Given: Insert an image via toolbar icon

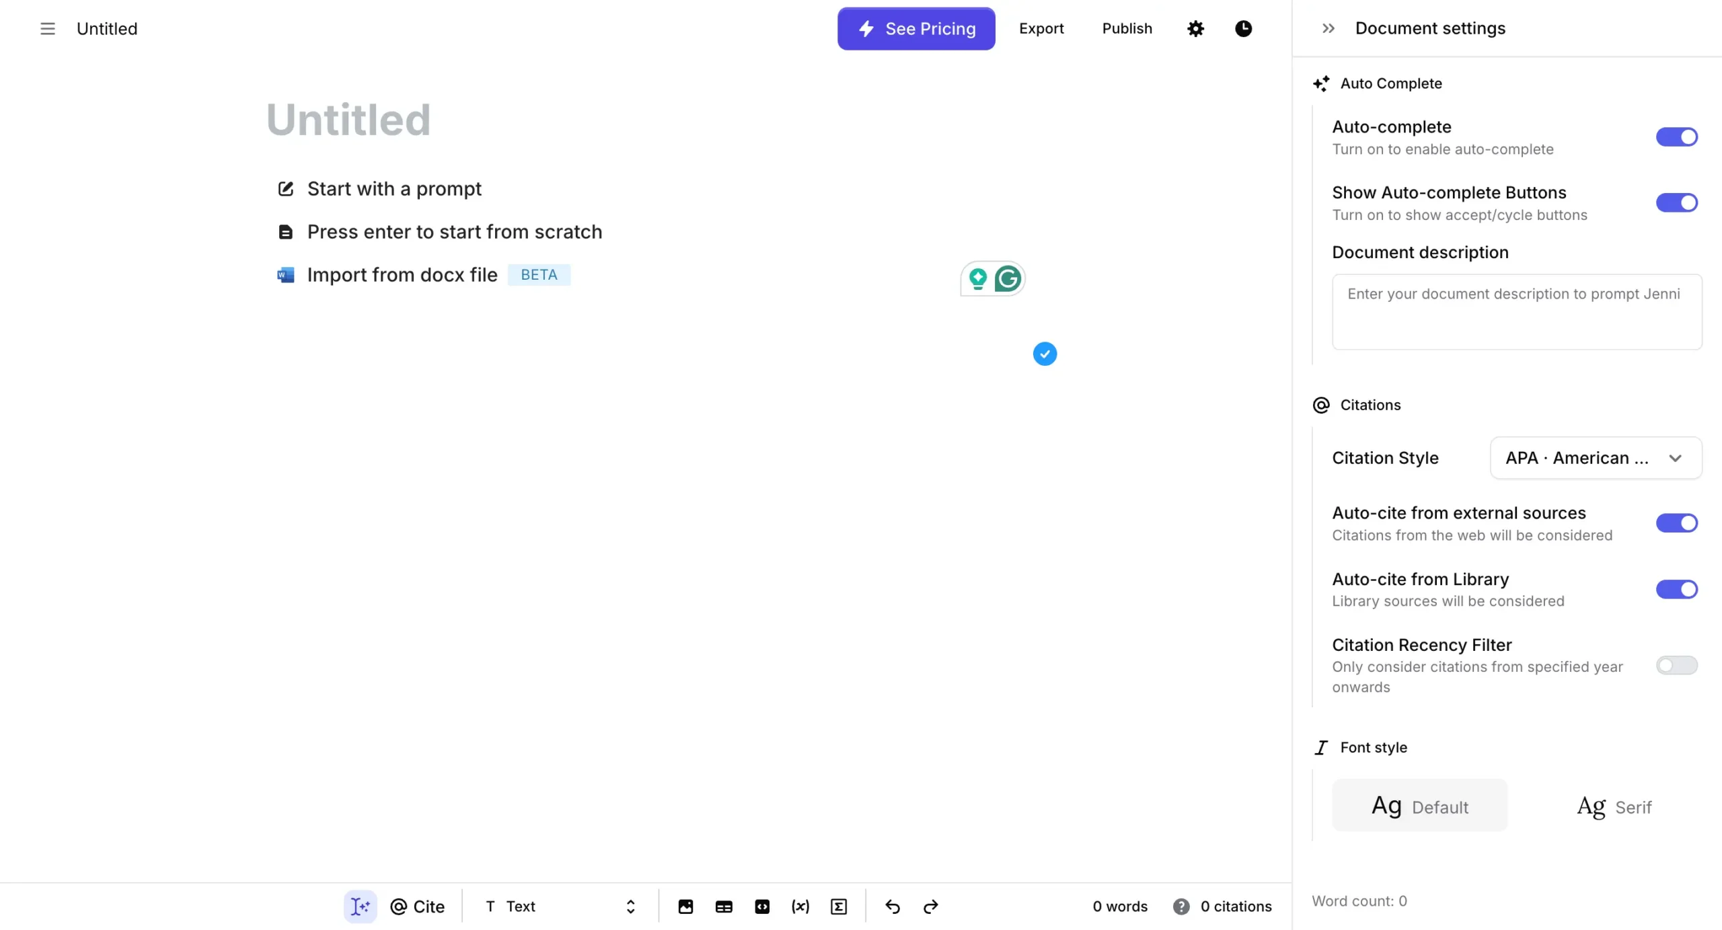Looking at the screenshot, I should click(x=685, y=906).
